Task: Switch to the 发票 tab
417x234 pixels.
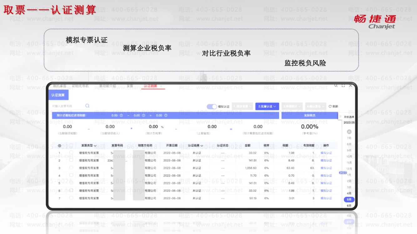Action: tap(130, 86)
